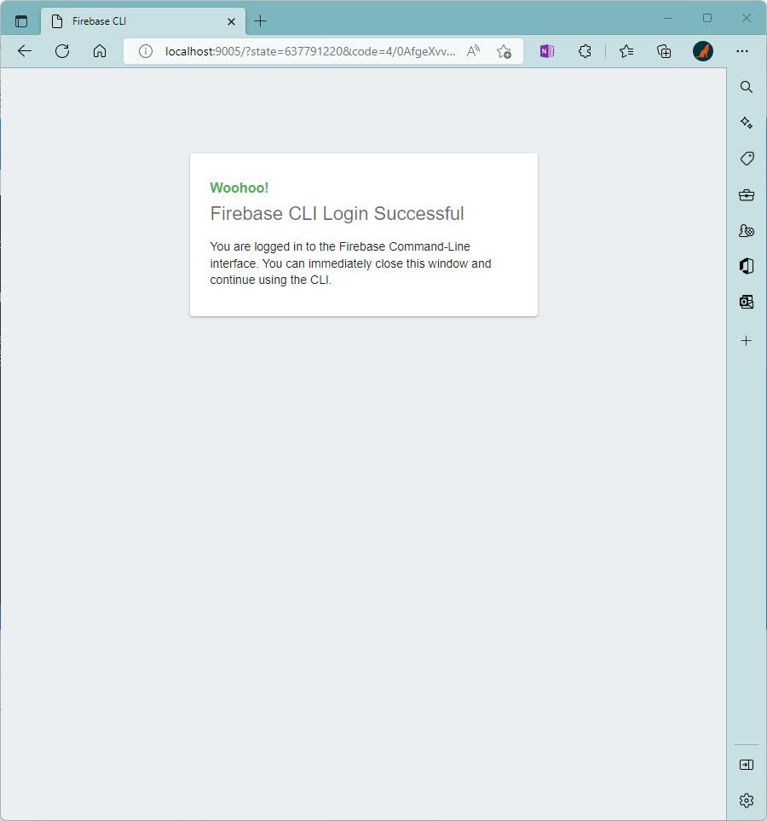The height and width of the screenshot is (821, 767).
Task: Click the Woohoo! green heading
Action: (239, 188)
